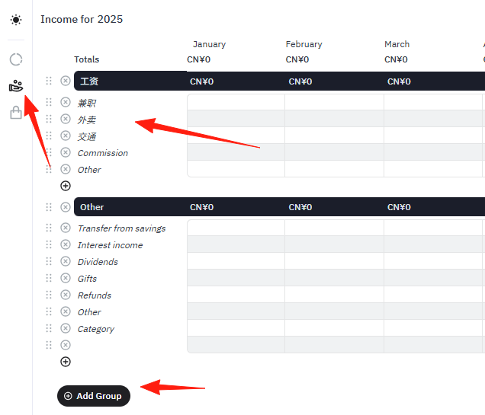Click the Totals label
485x415 pixels.
(x=87, y=59)
